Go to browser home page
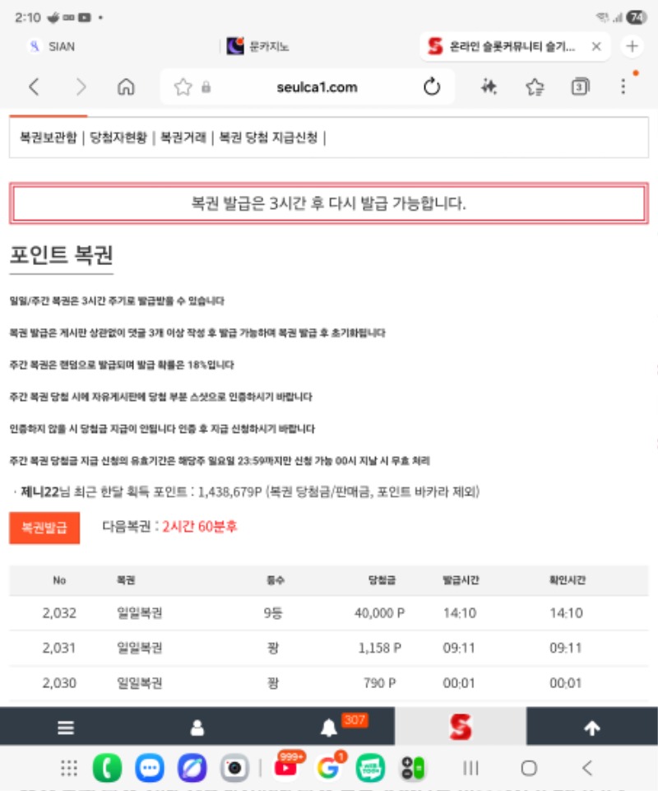658x791 pixels. click(x=126, y=87)
